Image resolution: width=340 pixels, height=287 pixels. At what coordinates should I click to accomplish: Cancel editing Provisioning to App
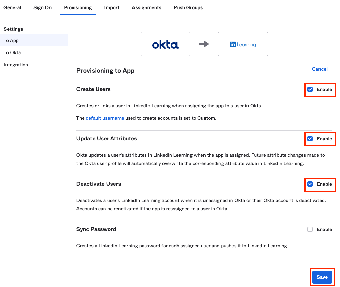tap(320, 69)
